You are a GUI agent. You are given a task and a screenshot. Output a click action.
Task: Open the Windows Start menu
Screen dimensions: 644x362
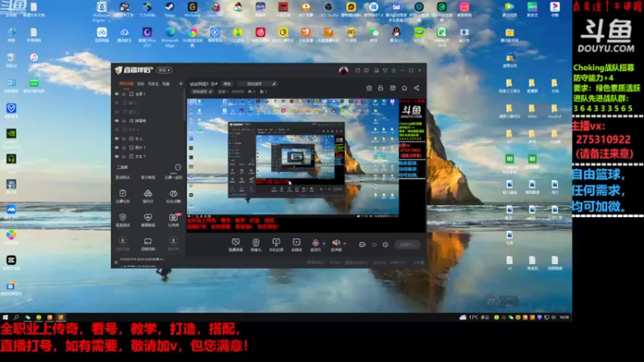[6, 317]
